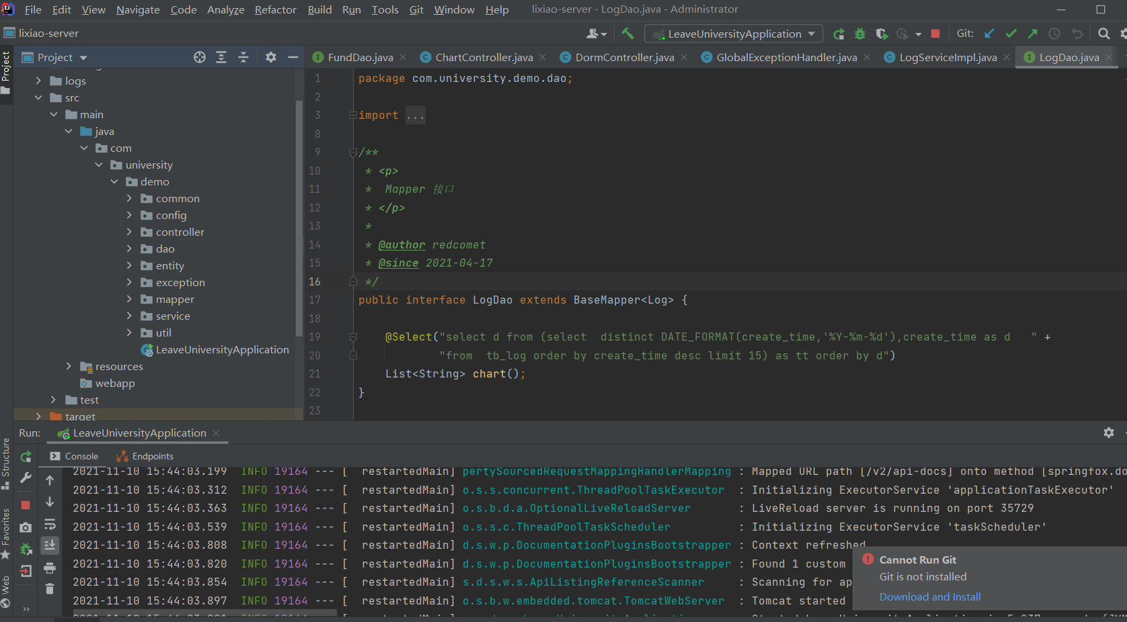The image size is (1127, 622).
Task: Update project with the blue Git arrow
Action: pyautogui.click(x=989, y=34)
